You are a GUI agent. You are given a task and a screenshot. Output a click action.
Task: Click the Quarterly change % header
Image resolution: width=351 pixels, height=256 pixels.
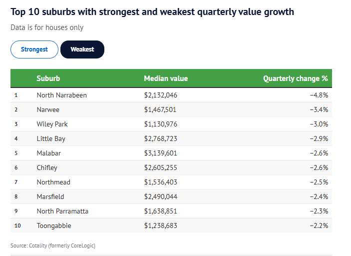(296, 78)
